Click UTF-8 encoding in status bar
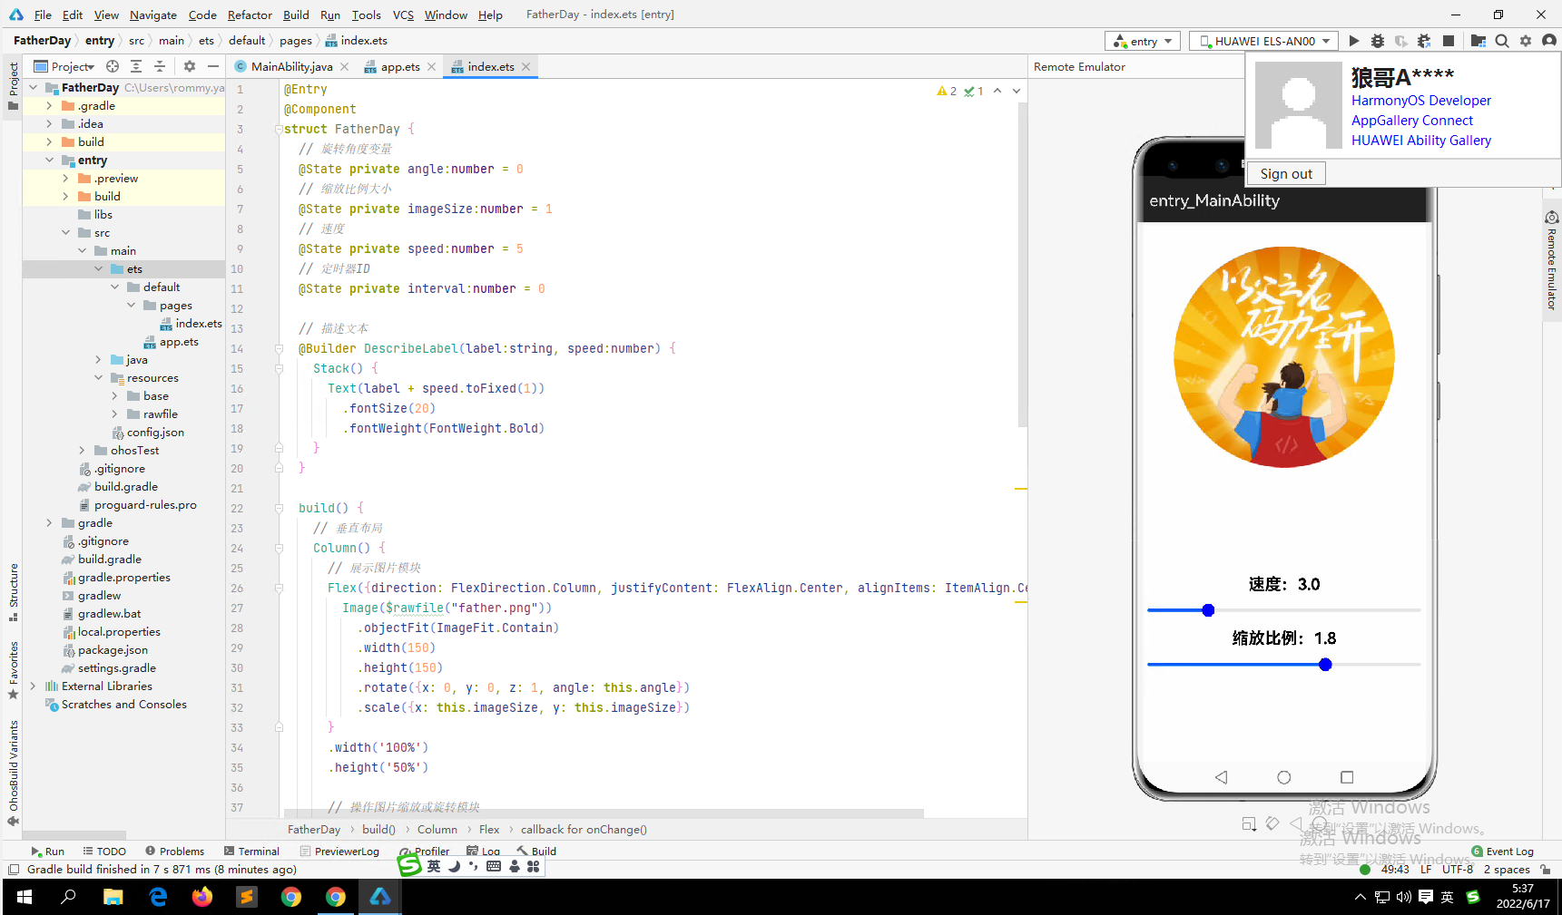Screen dimensions: 1562x915 pyautogui.click(x=1458, y=870)
